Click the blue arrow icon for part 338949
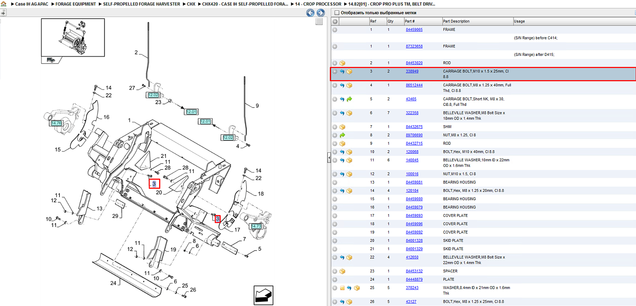The image size is (636, 306). (x=342, y=72)
